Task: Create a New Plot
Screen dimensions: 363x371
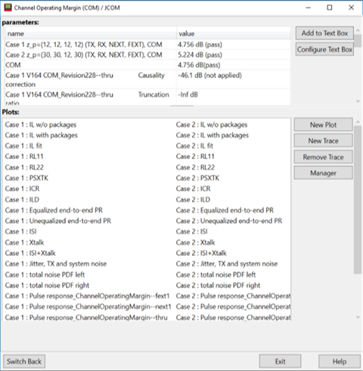Action: 323,125
